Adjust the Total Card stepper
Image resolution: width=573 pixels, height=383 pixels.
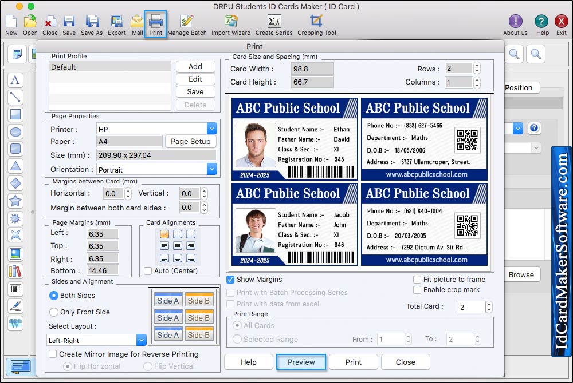(x=489, y=307)
